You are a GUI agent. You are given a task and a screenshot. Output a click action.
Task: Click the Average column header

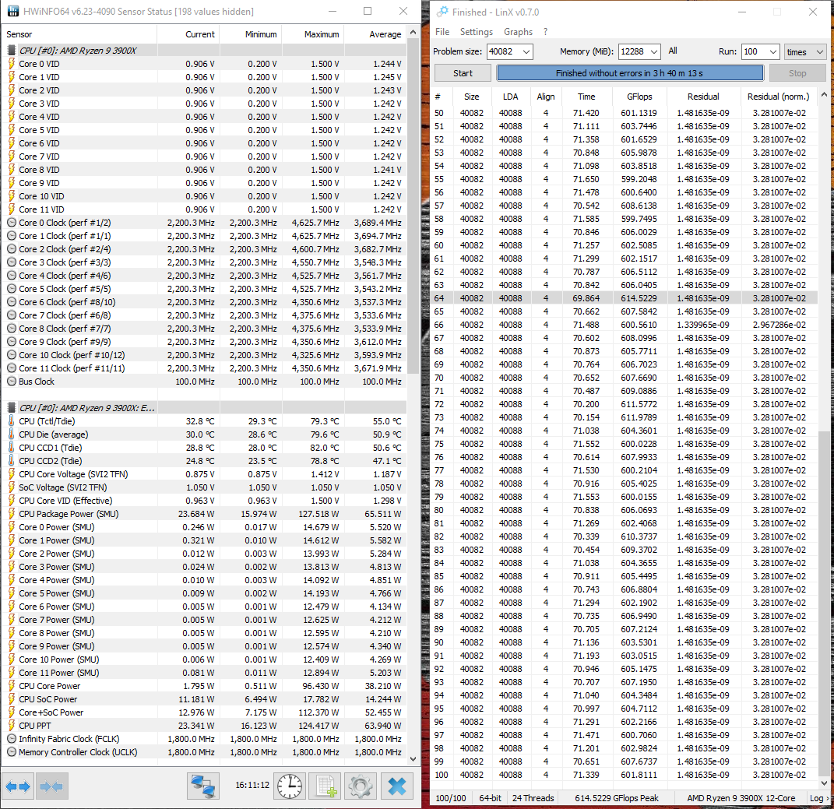(375, 34)
